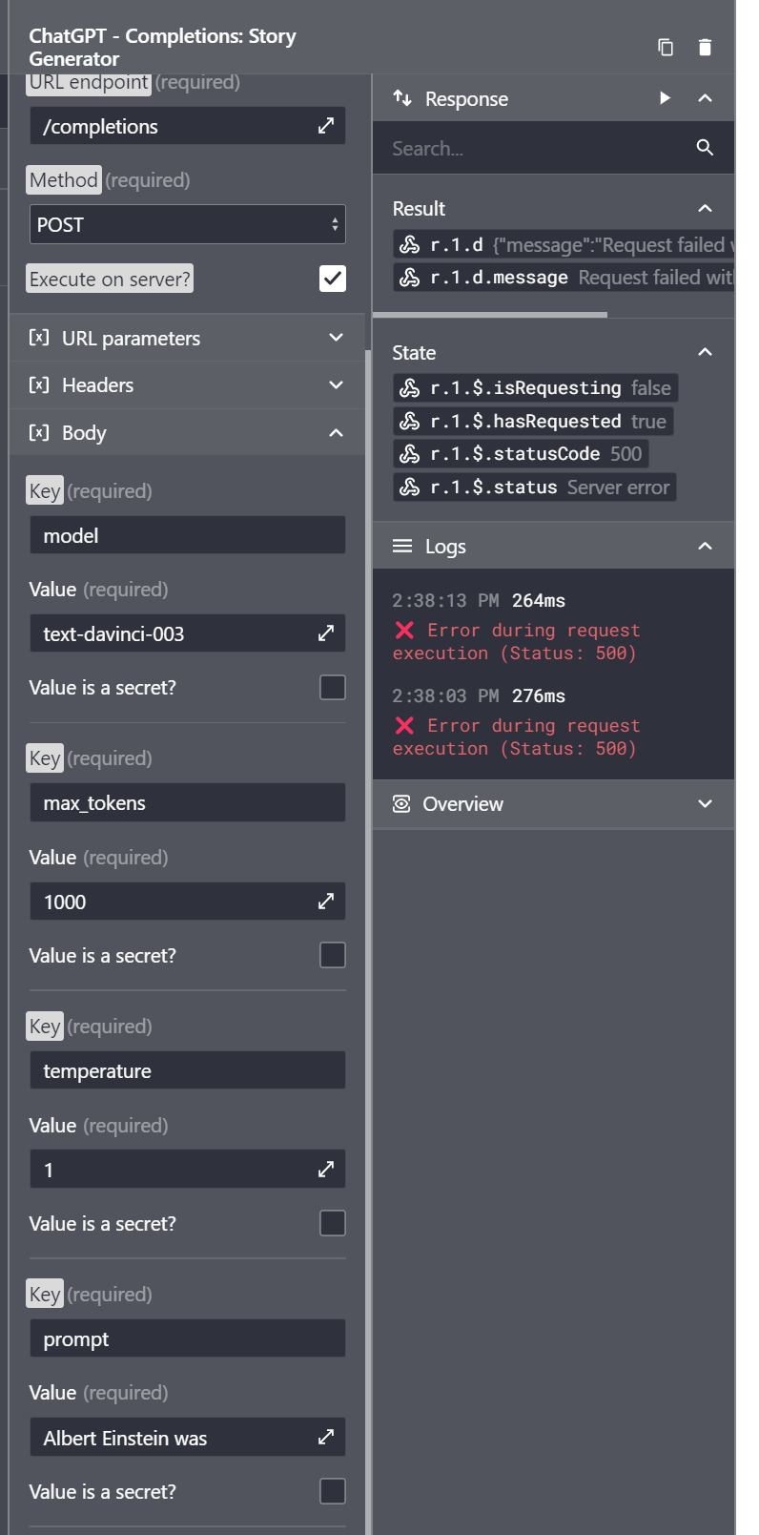Open the Method POST dropdown

coord(187,225)
